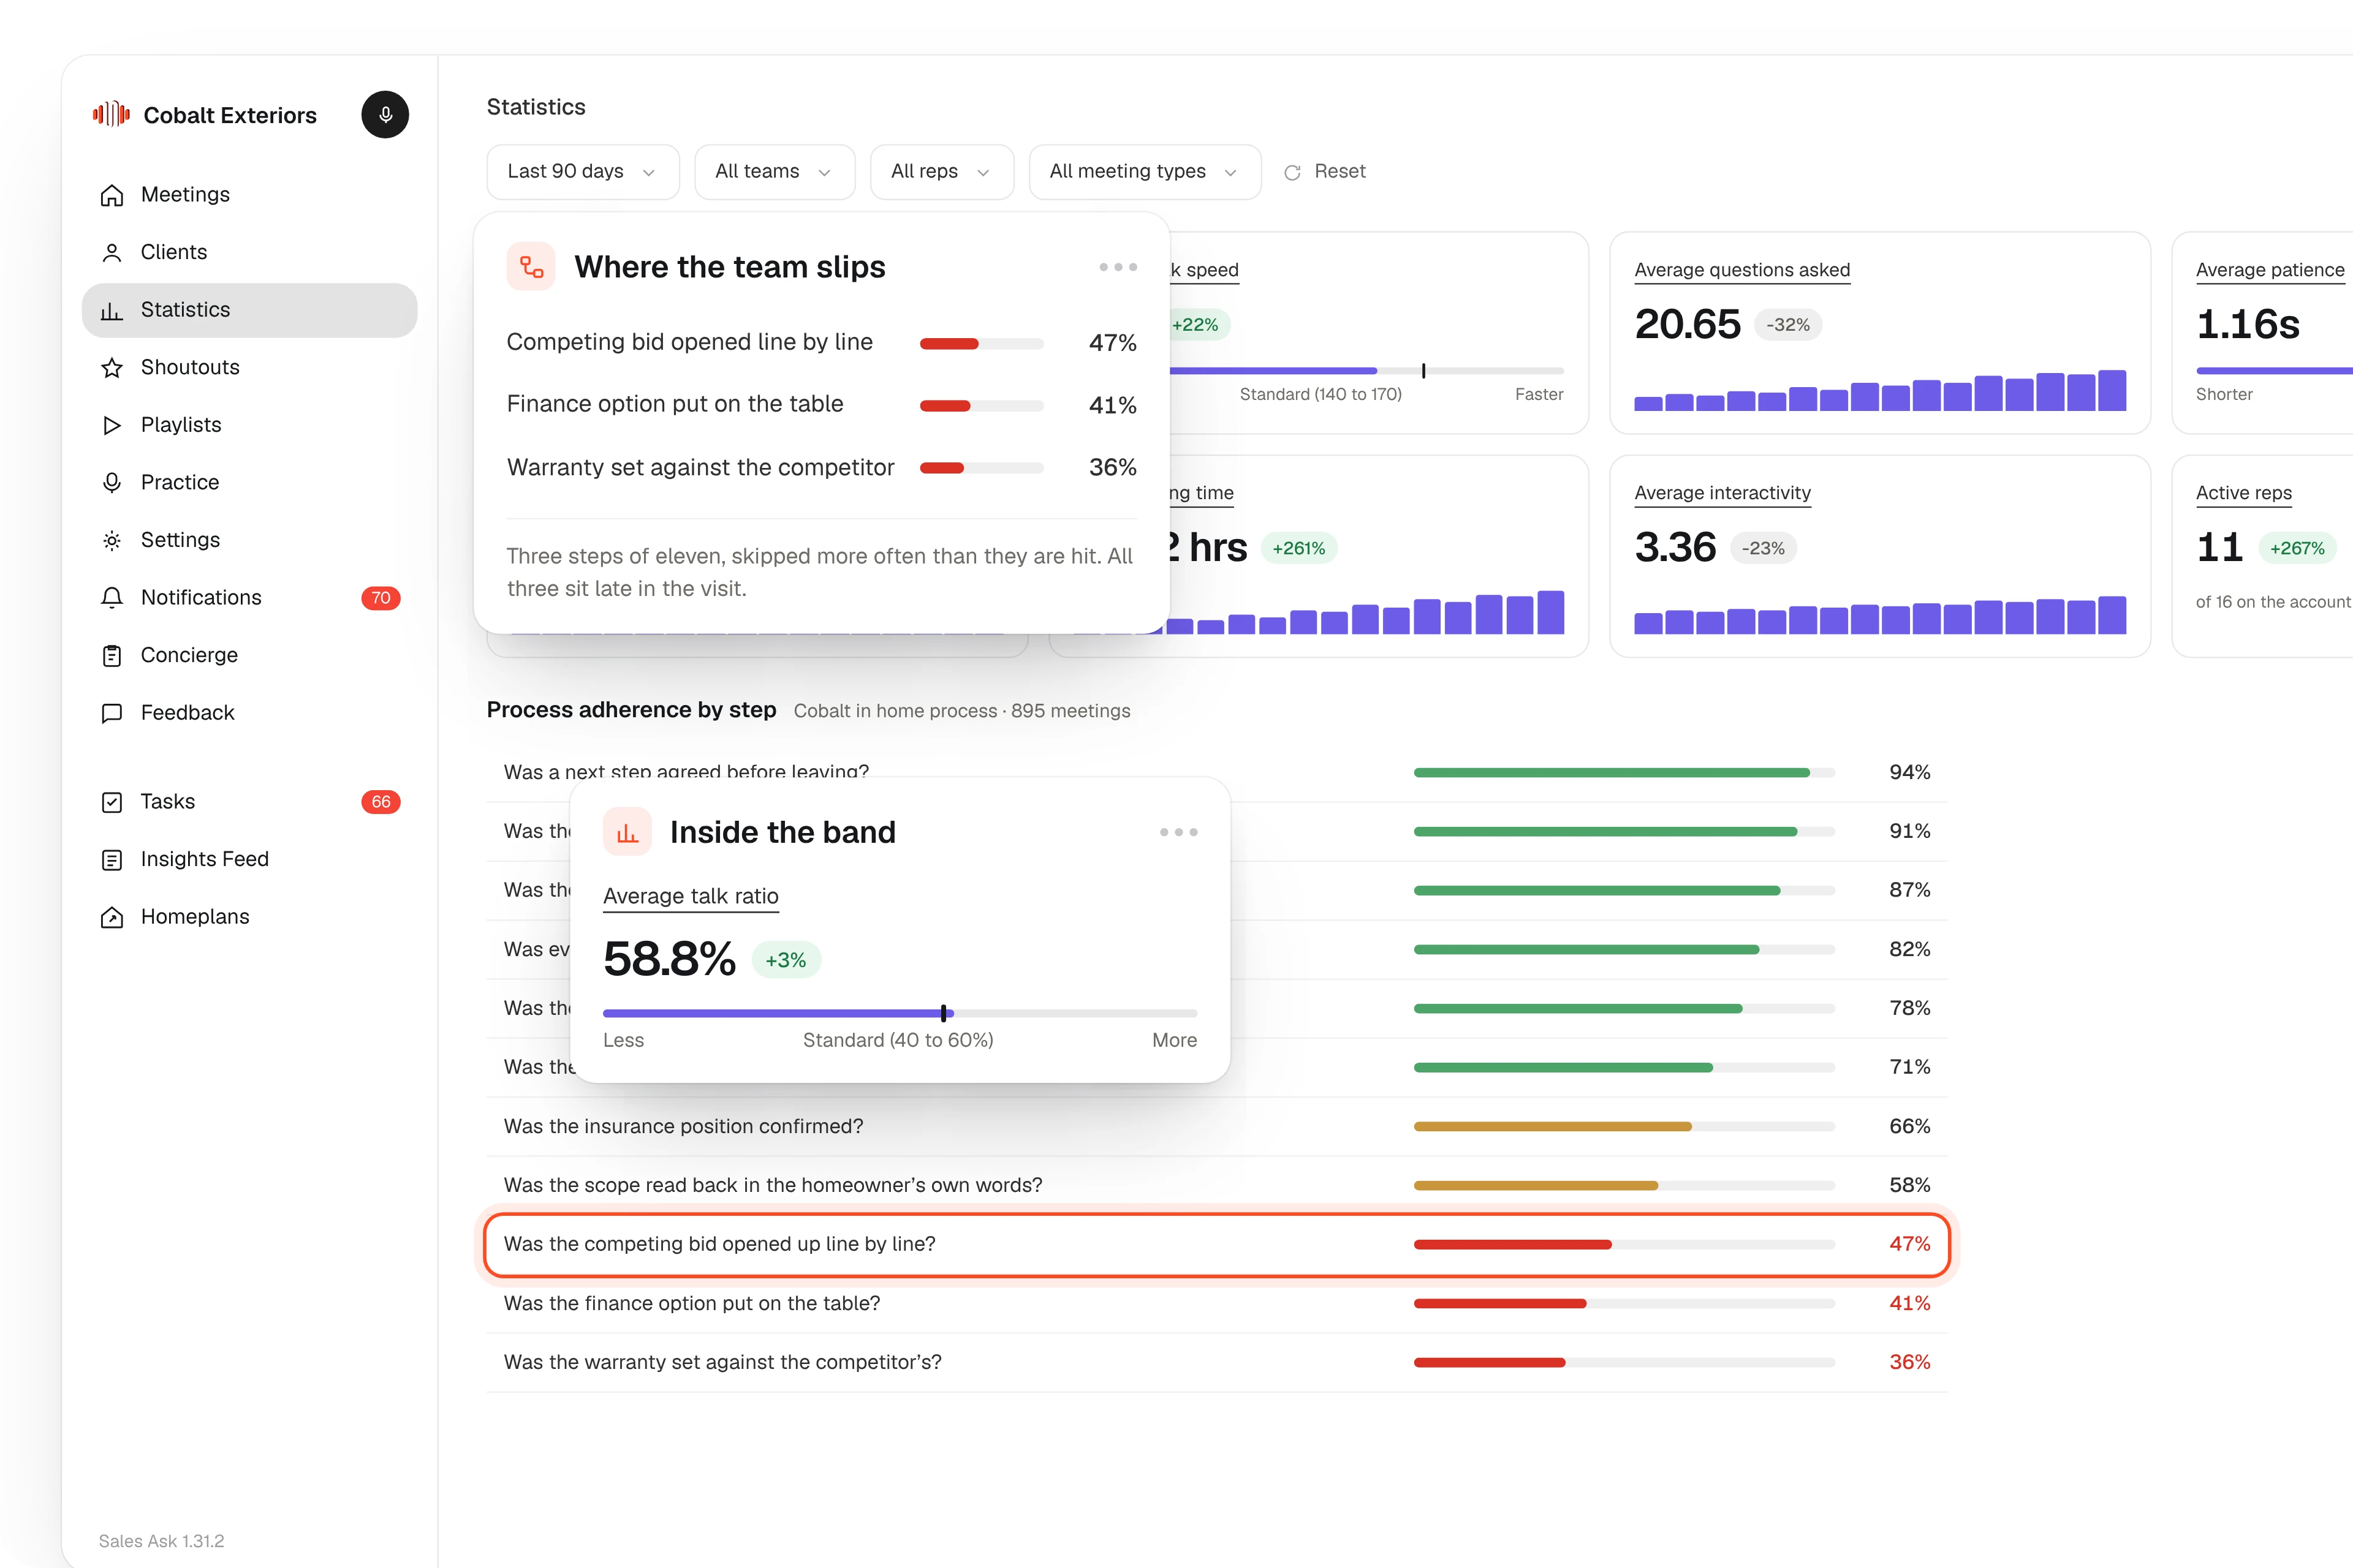Click the Insights Feed list icon
Image resolution: width=2353 pixels, height=1568 pixels.
(112, 859)
